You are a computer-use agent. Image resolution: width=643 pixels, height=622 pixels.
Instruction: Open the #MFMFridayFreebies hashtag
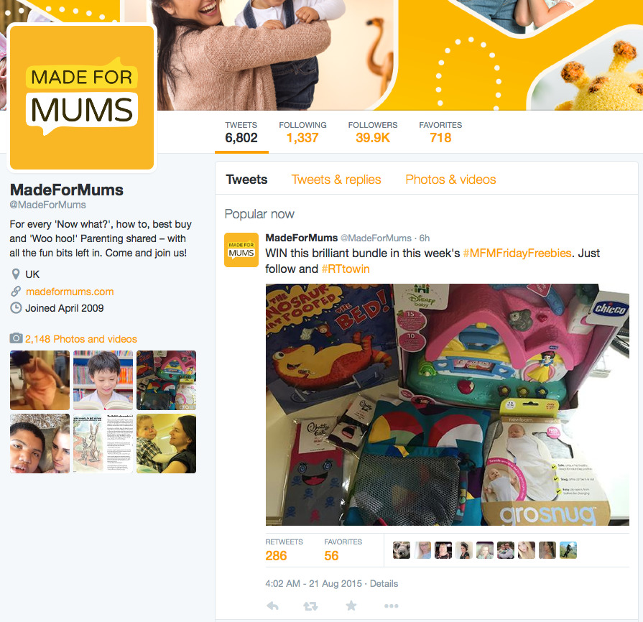(x=517, y=253)
